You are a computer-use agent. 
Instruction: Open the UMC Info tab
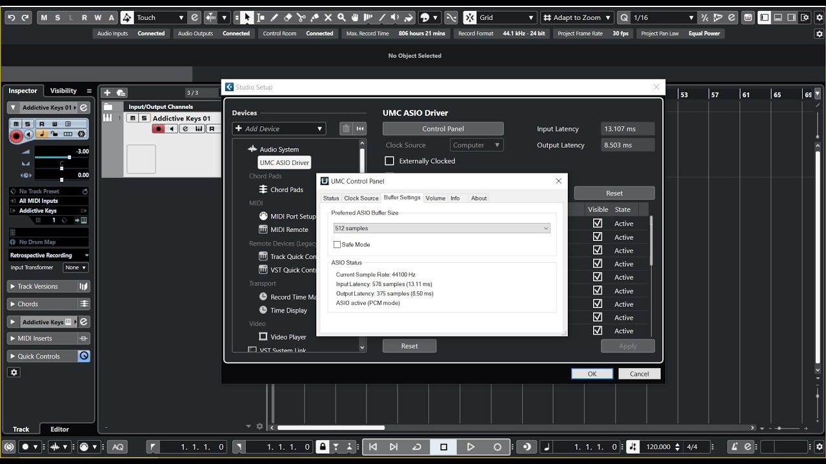click(455, 198)
